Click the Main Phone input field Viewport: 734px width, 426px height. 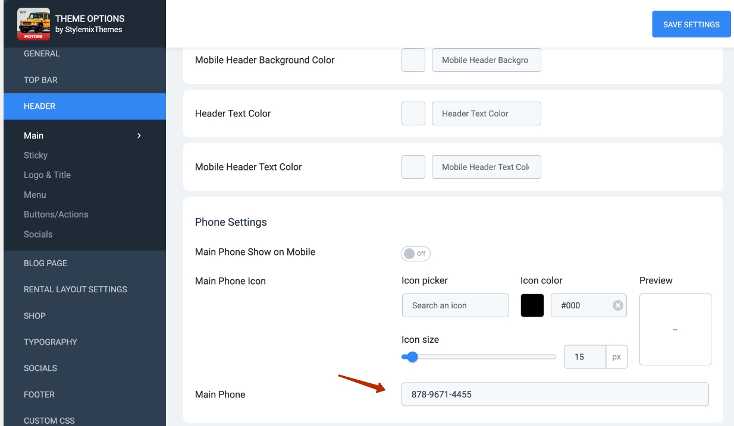[x=554, y=395]
